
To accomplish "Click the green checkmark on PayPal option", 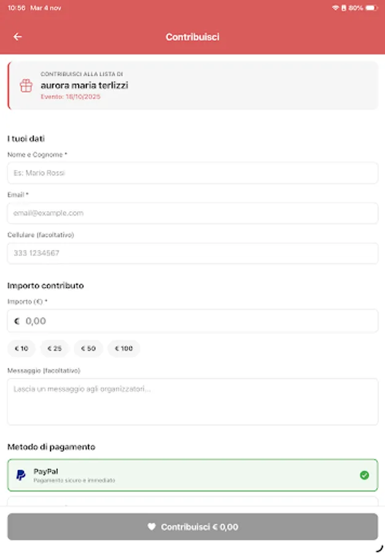I will [x=365, y=475].
